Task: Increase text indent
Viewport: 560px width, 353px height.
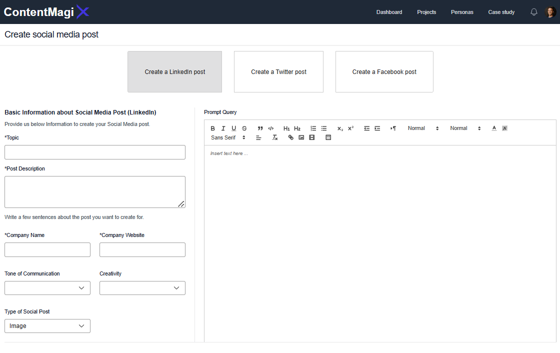Action: tap(377, 128)
